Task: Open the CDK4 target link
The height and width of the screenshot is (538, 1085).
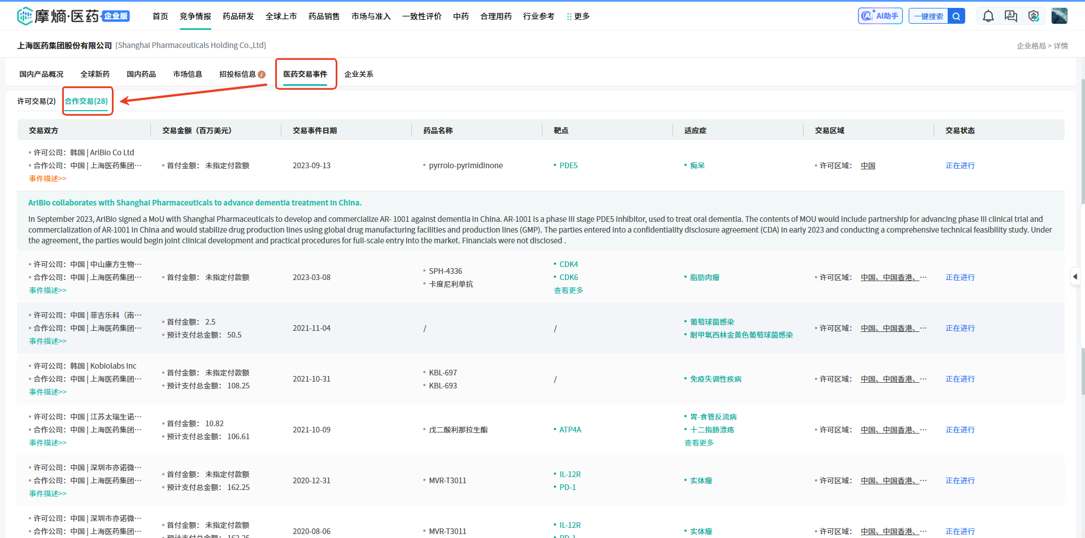Action: [x=568, y=264]
